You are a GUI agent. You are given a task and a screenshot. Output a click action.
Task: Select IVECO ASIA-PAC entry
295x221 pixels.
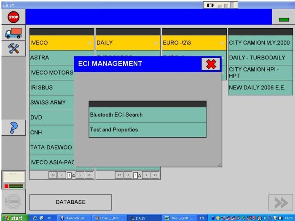[x=52, y=162]
